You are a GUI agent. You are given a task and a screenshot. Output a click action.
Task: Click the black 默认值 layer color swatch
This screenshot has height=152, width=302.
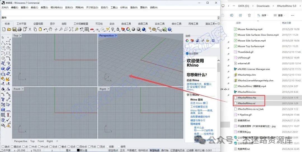78,150
